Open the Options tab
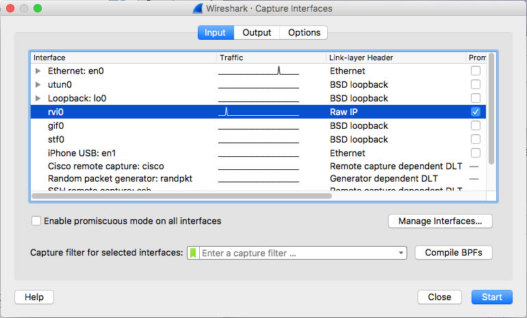This screenshot has height=318, width=527. point(304,33)
